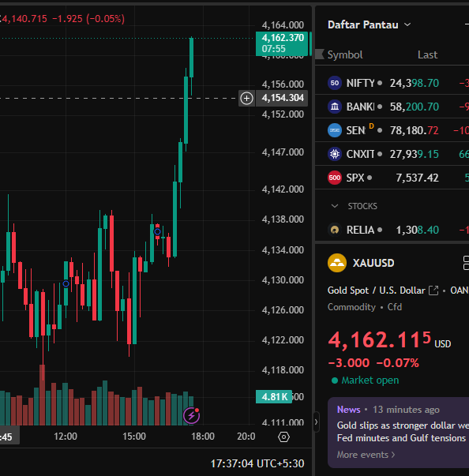Viewport: 469px width, 476px height.
Task: Click the 17:37:04 UTC+5:30 timezone clock
Action: pos(257,463)
